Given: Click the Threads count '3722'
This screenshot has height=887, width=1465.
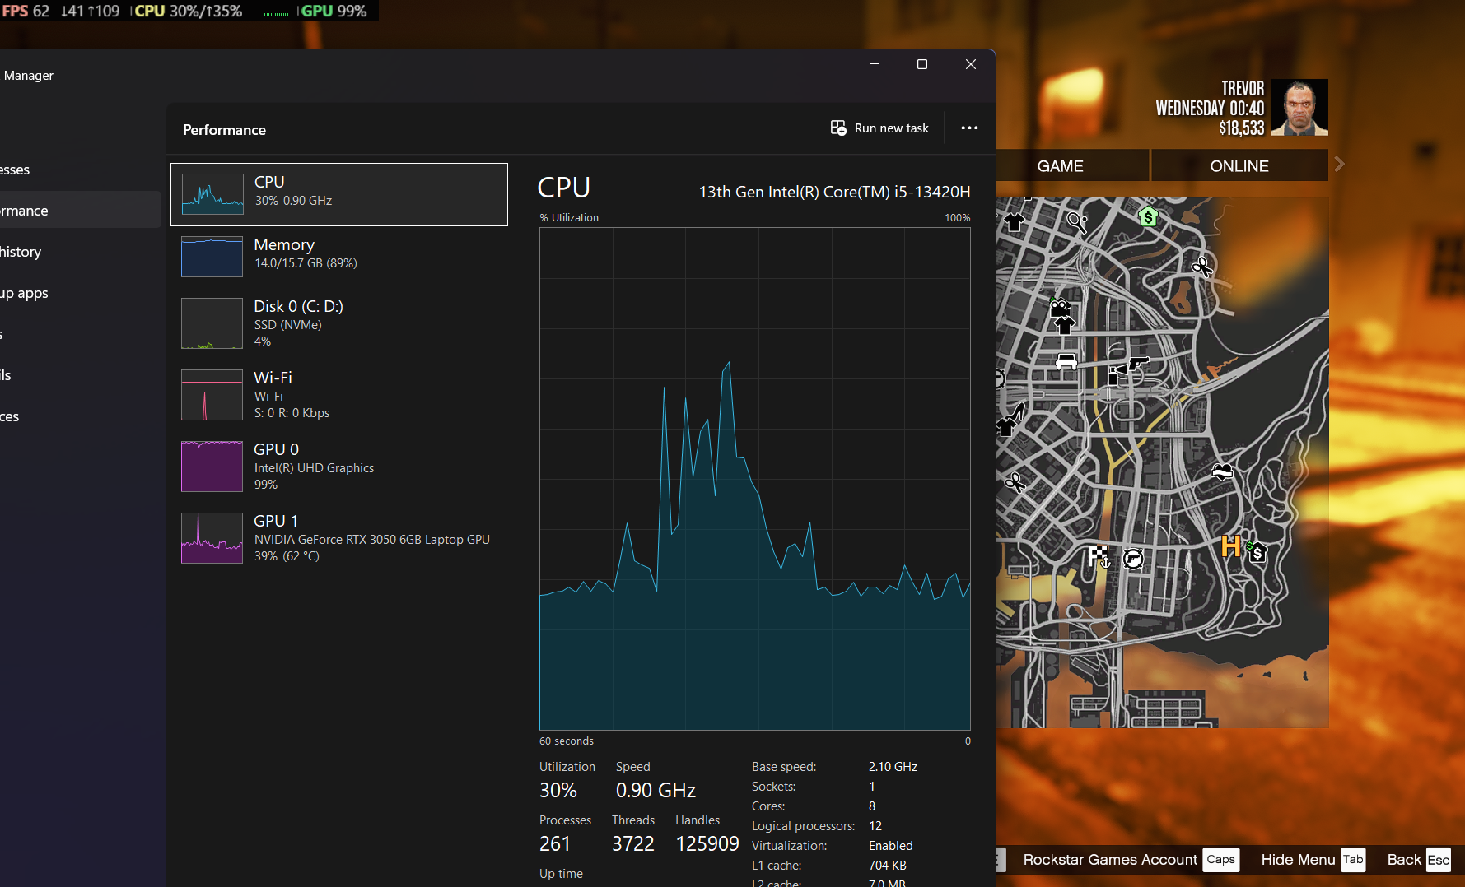Looking at the screenshot, I should coord(633,844).
